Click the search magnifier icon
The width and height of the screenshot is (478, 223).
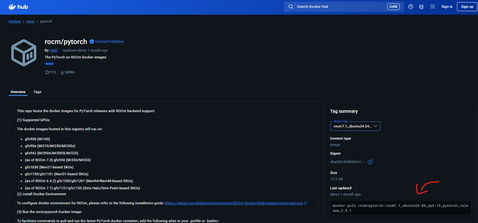[291, 7]
